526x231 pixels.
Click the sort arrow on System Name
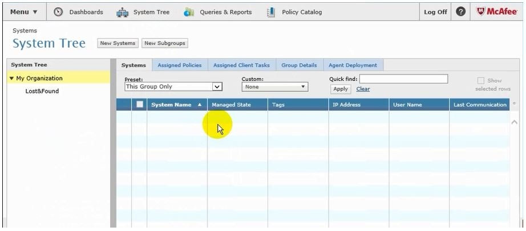point(200,105)
